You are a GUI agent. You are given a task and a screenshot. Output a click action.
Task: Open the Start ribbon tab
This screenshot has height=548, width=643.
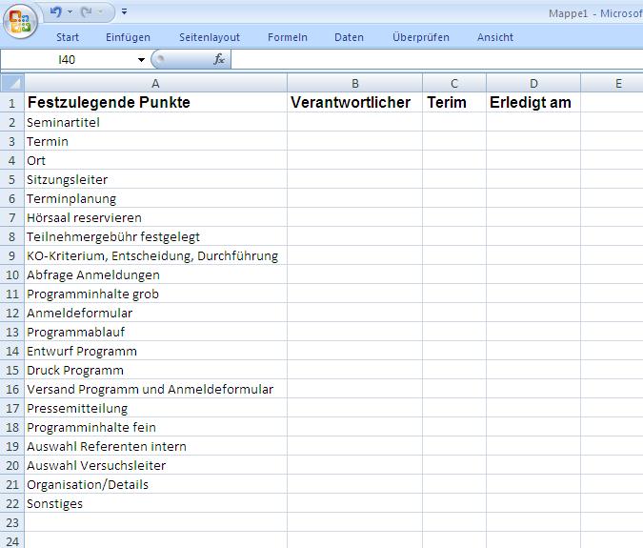[68, 37]
